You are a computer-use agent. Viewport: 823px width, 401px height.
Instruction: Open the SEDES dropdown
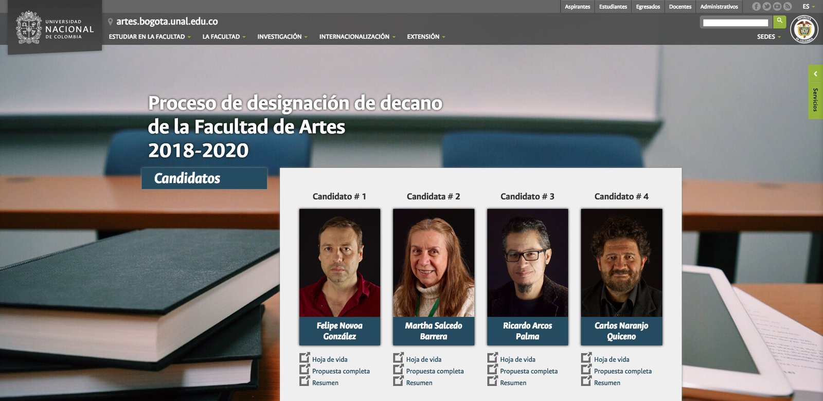point(769,37)
